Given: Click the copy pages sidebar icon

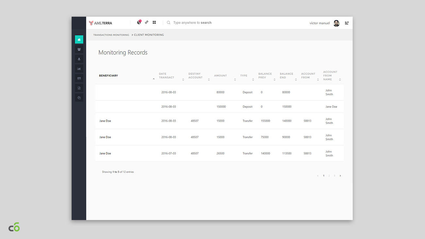Looking at the screenshot, I should tap(79, 98).
